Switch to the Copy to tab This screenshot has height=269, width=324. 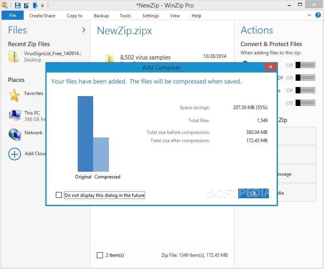pyautogui.click(x=74, y=16)
